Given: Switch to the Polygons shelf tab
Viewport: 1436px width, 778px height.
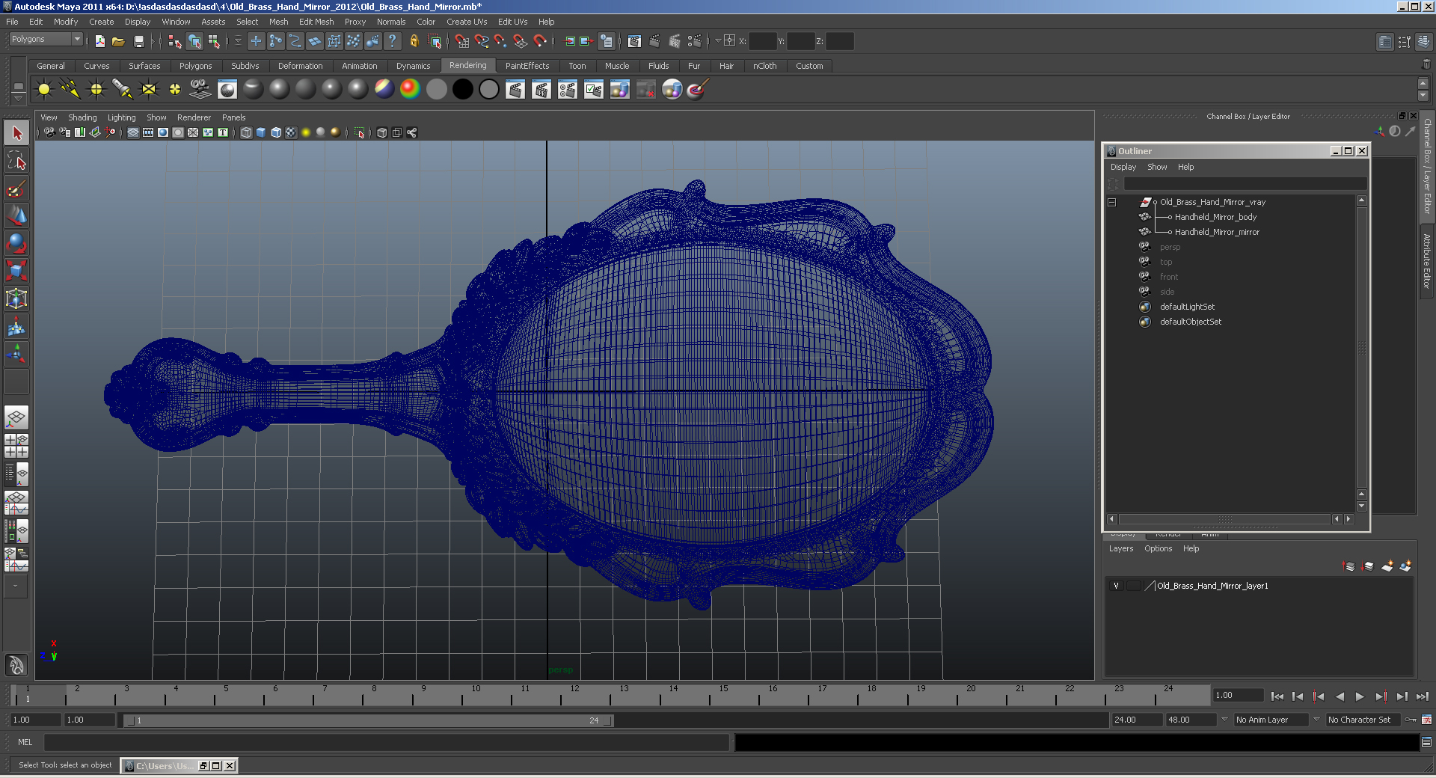Looking at the screenshot, I should (x=195, y=66).
